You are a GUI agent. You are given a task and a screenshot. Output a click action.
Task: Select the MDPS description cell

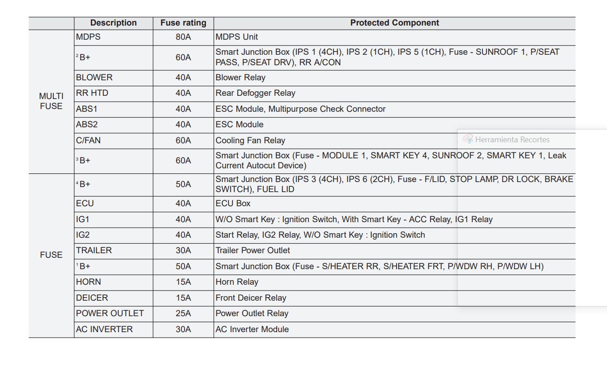[88, 37]
